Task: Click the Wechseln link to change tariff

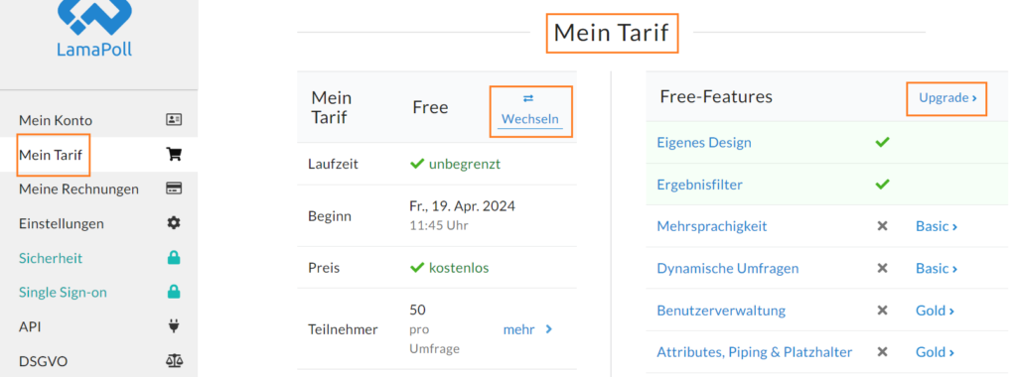Action: 530,119
